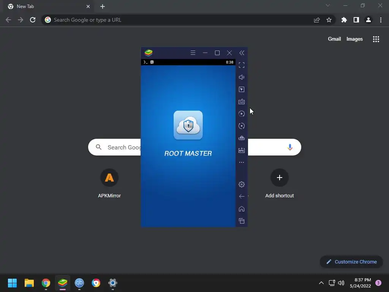Open the Gmail link

(334, 39)
